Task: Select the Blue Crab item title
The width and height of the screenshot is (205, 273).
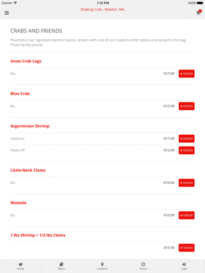Action: [x=20, y=93]
